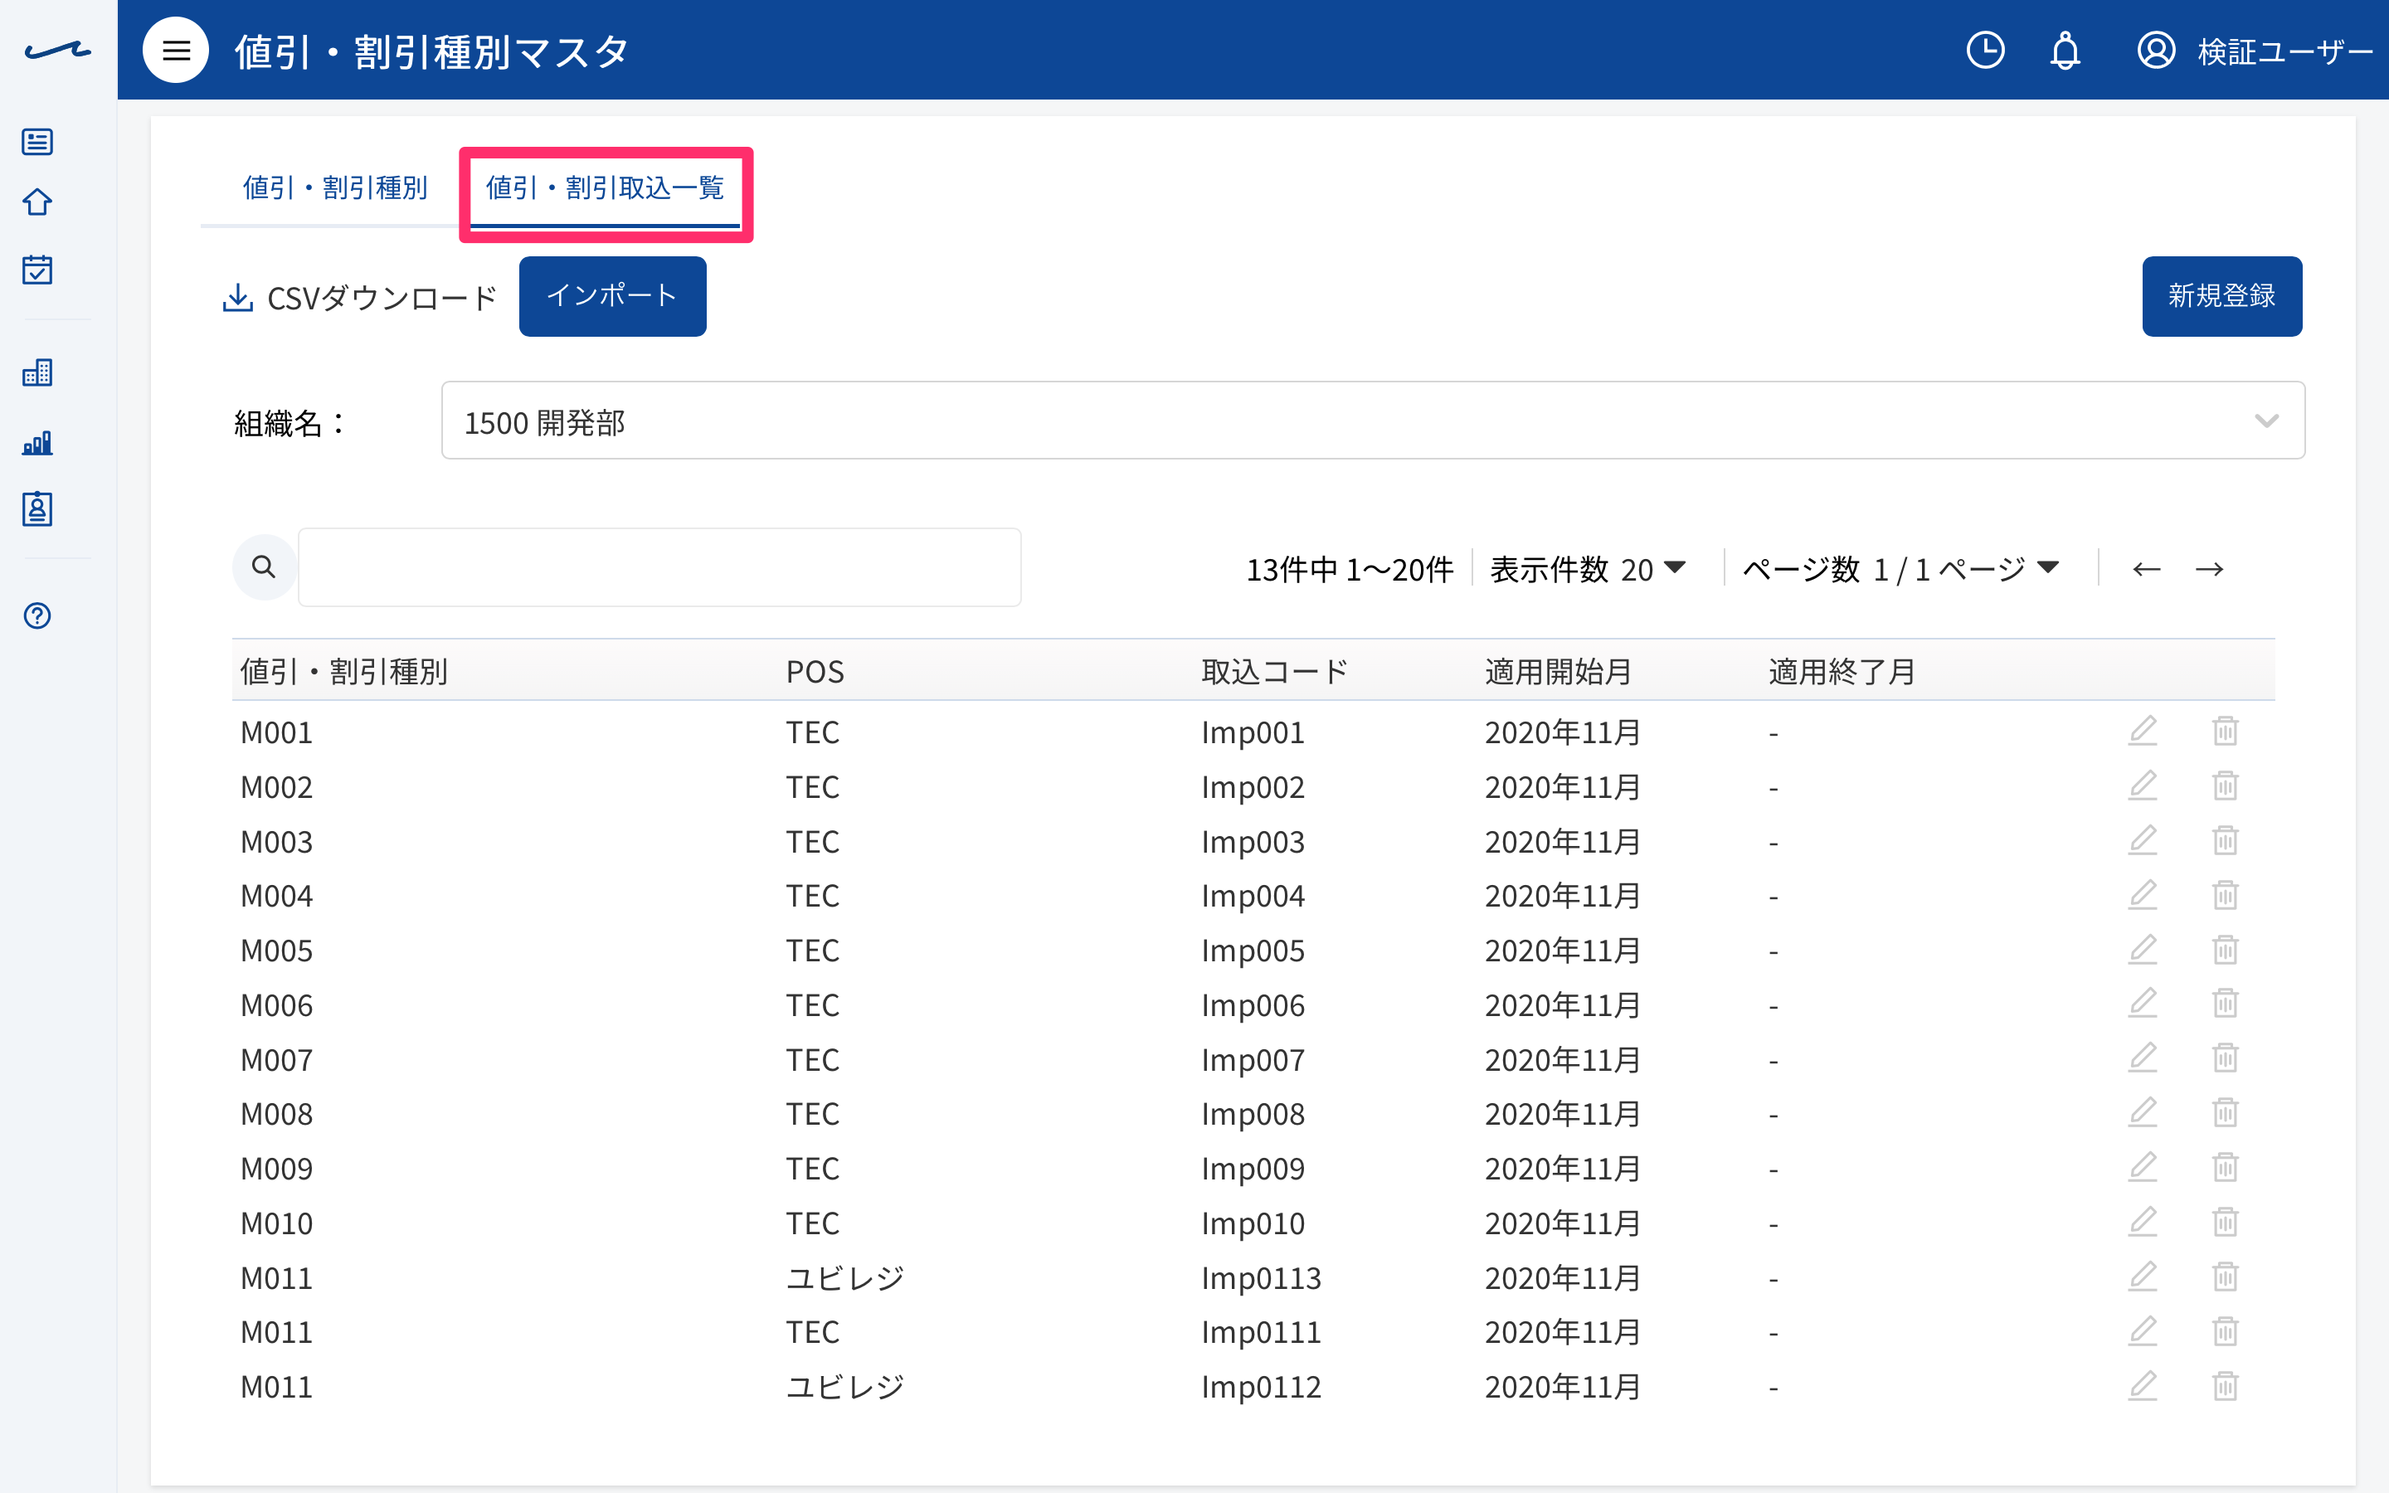Edit the Imp0112 row

point(2142,1386)
